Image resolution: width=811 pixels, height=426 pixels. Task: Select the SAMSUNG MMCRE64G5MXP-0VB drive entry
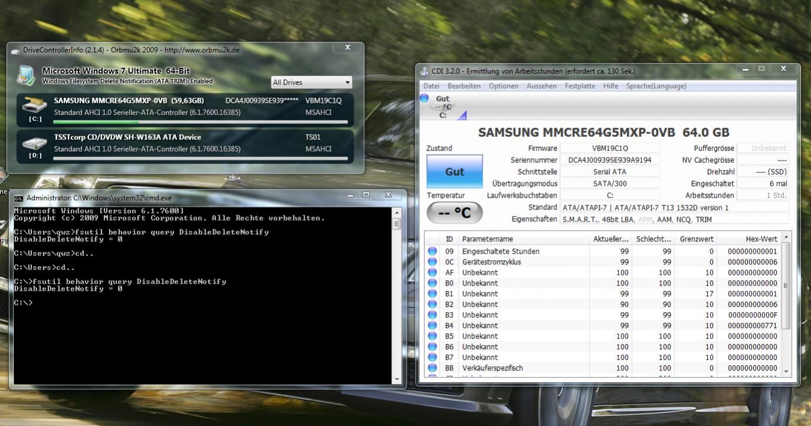185,110
